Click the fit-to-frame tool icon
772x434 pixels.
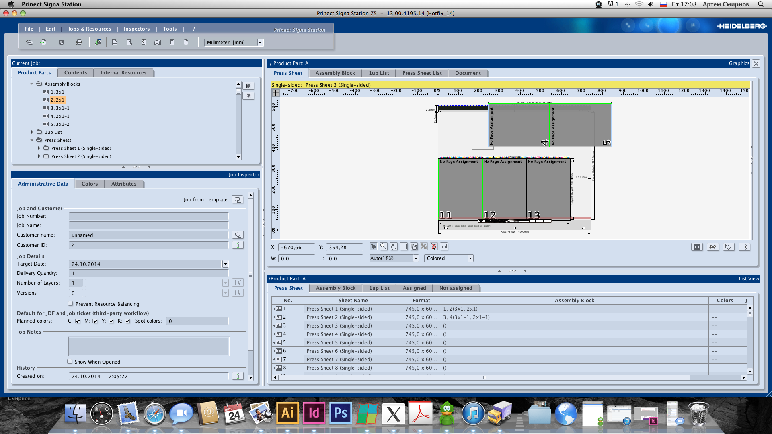coord(404,246)
